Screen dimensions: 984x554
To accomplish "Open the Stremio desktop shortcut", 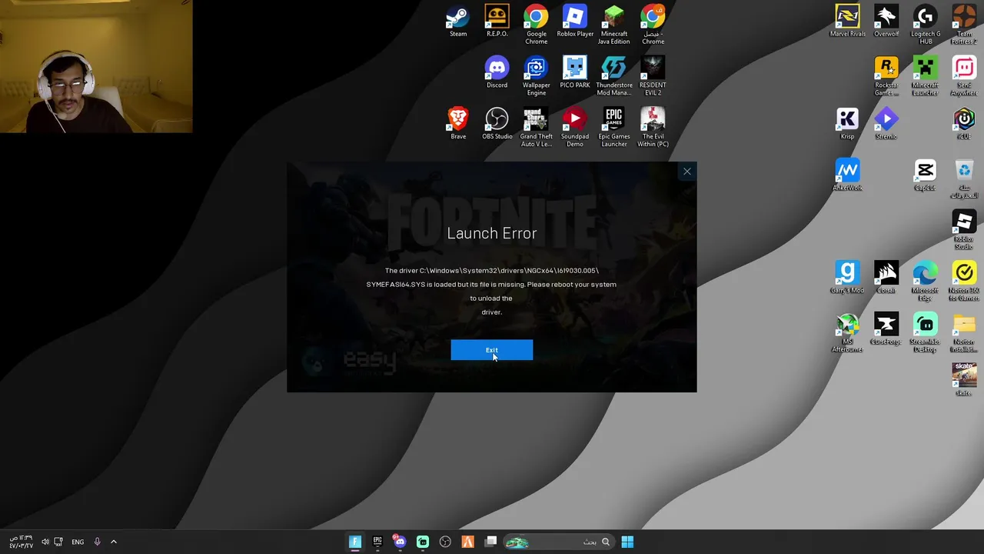I will [886, 125].
